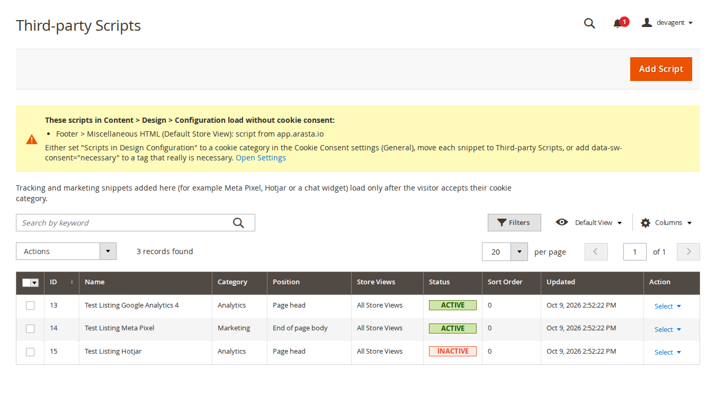
Task: Sort by the Store Views column header
Action: point(387,282)
